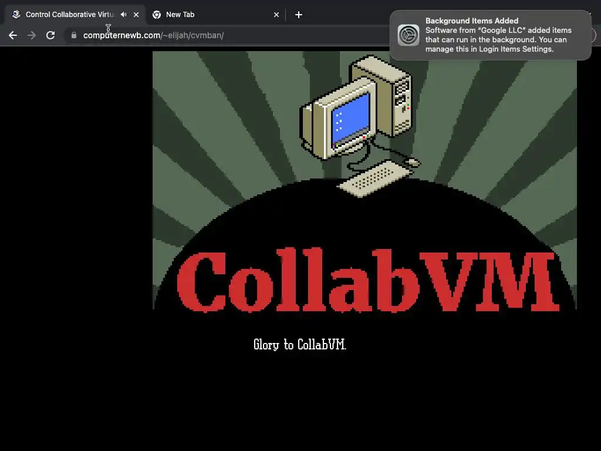
Task: Go back with the browser back arrow
Action: pyautogui.click(x=13, y=35)
